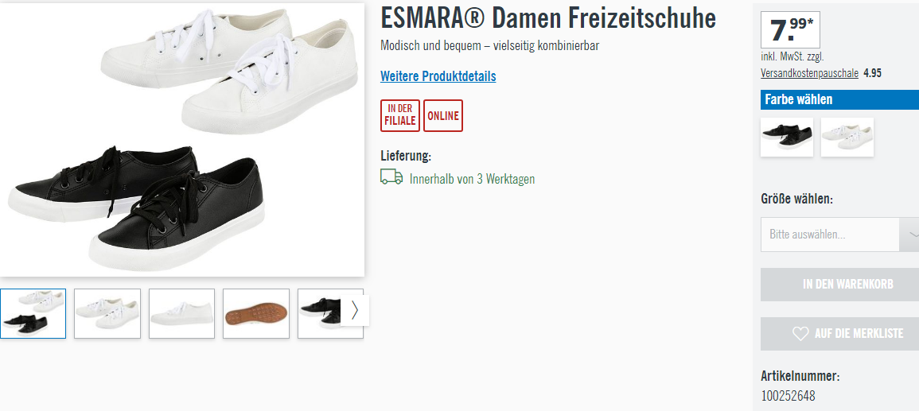Select thumbnail showing brown shoe sole
Viewport: 919px width, 411px height.
click(256, 313)
